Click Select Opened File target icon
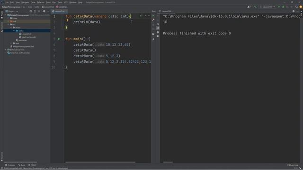The image size is (303, 170). pos(31,11)
